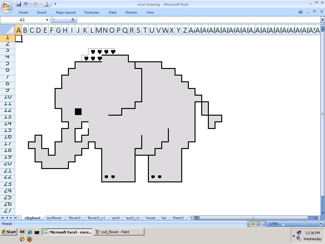The height and width of the screenshot is (244, 325).
Task: Click the 175% zoom level button
Action: pyautogui.click(x=274, y=224)
